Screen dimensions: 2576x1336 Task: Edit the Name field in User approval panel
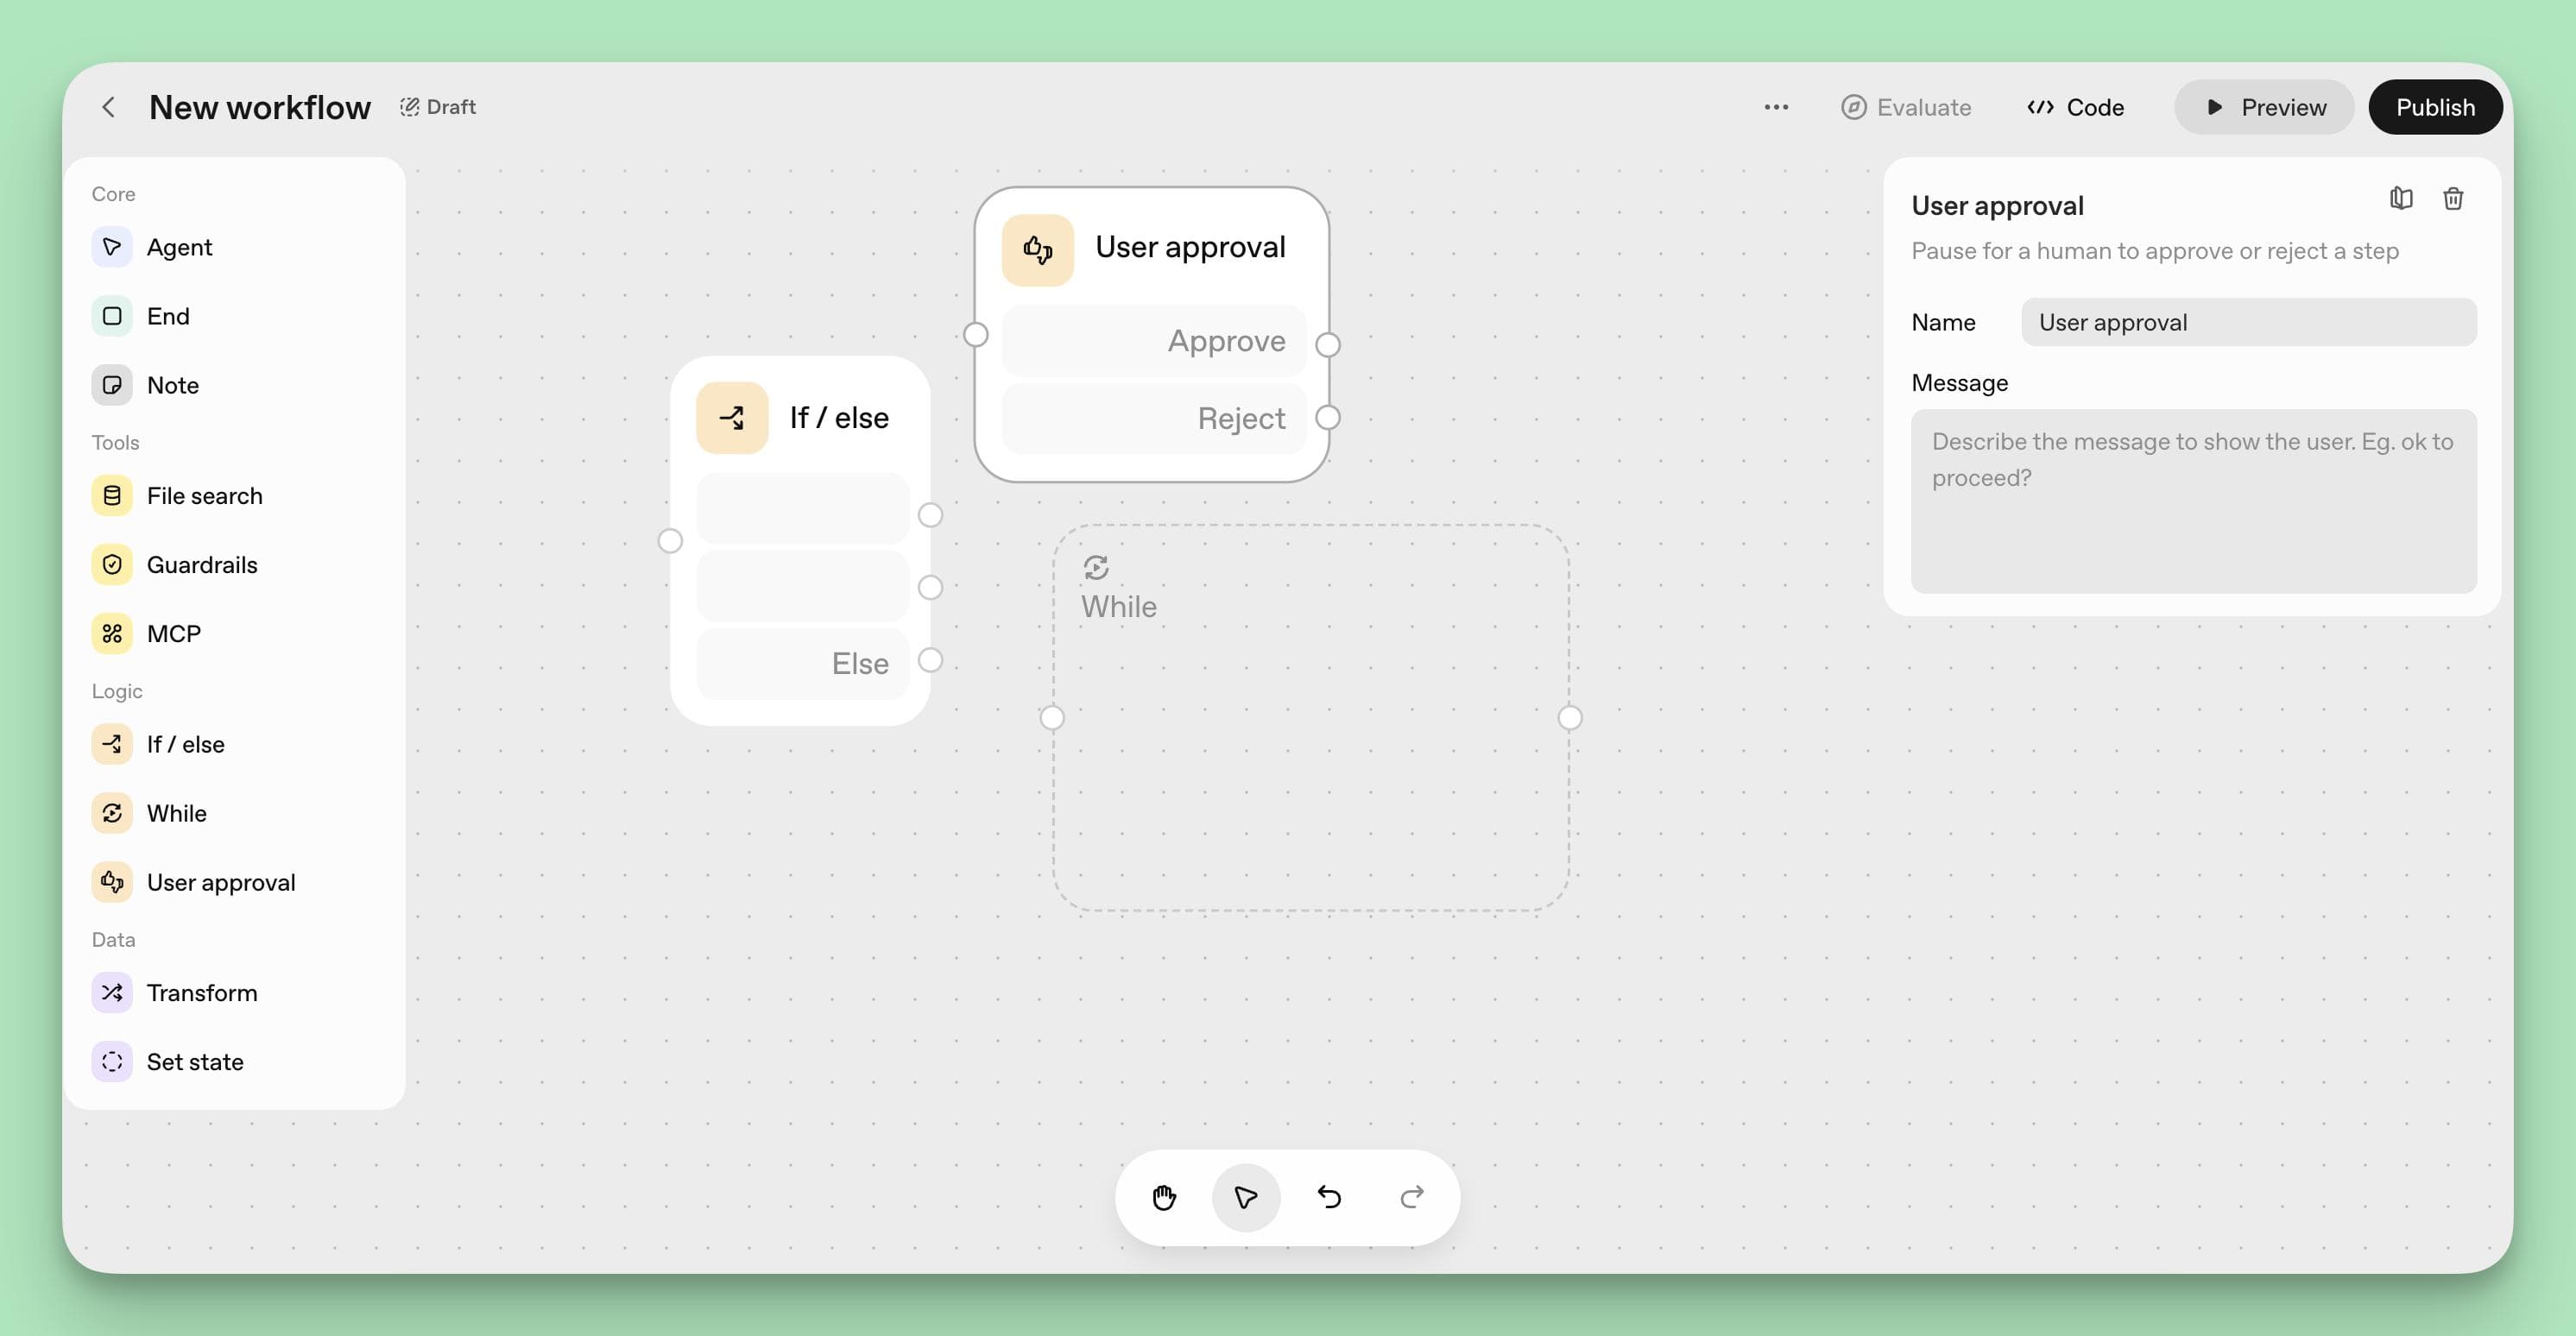(2248, 322)
